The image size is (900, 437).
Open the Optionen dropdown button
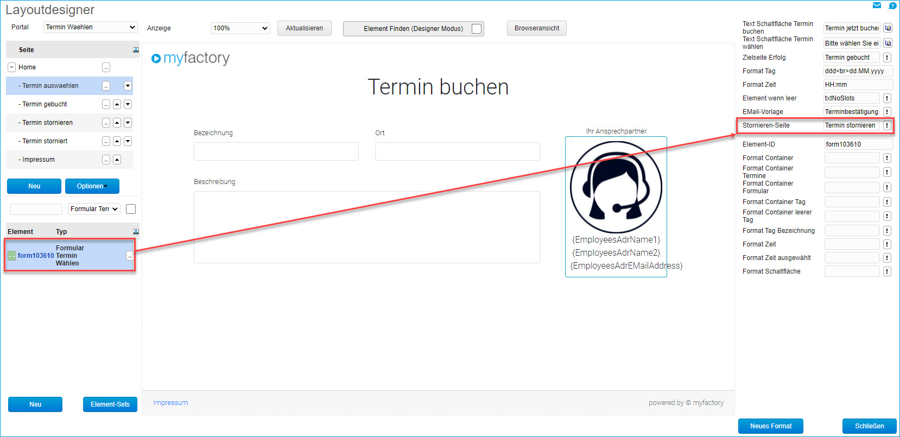[x=92, y=186]
